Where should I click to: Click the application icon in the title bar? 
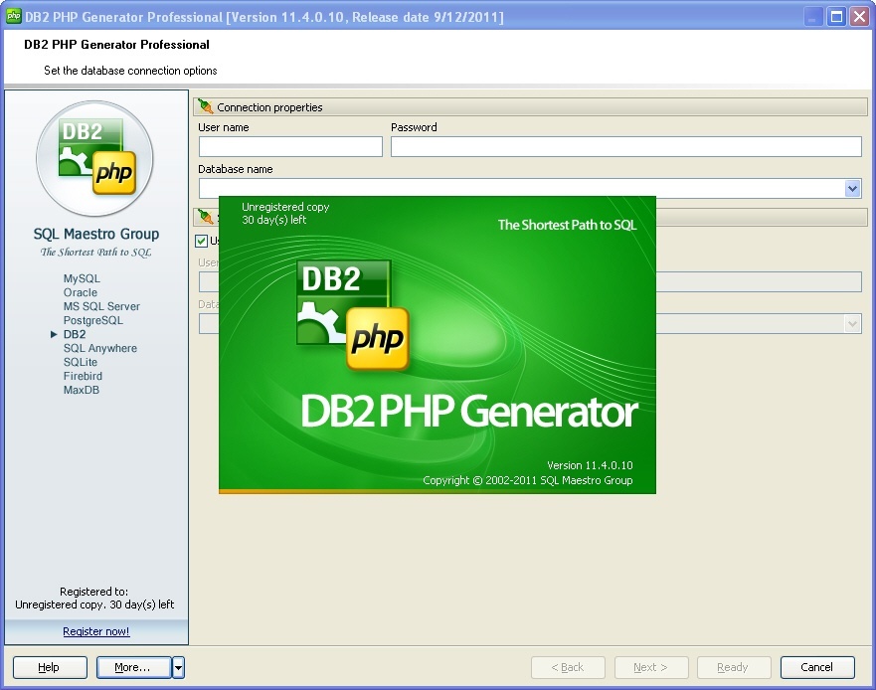tap(16, 16)
